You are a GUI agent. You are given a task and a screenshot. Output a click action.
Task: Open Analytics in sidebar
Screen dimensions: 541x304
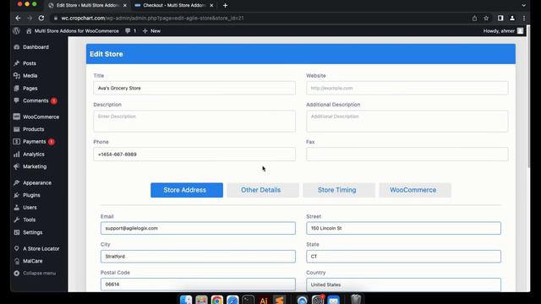(x=34, y=154)
